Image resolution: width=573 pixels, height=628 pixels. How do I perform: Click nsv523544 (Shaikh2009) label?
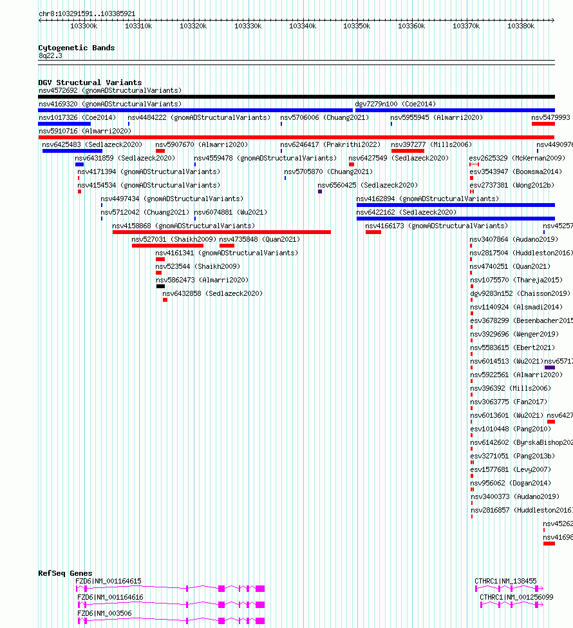coord(198,268)
